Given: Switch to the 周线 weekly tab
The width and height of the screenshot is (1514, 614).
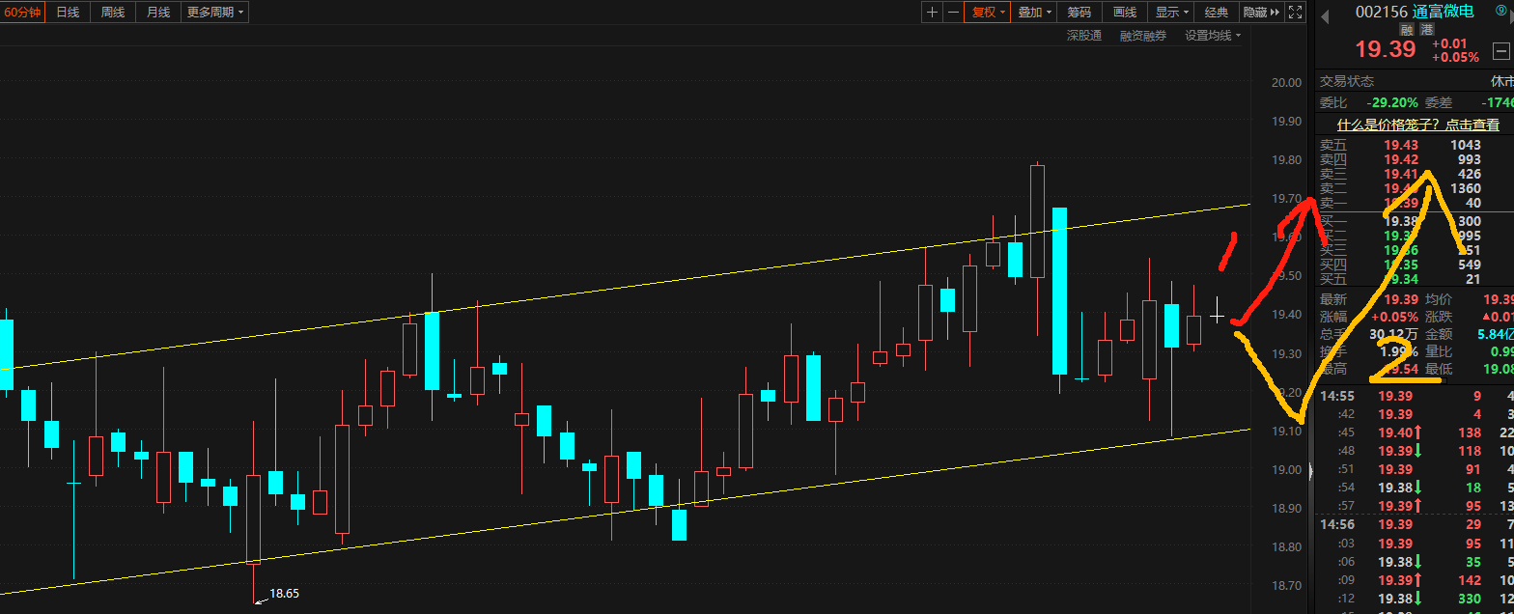Looking at the screenshot, I should point(113,13).
